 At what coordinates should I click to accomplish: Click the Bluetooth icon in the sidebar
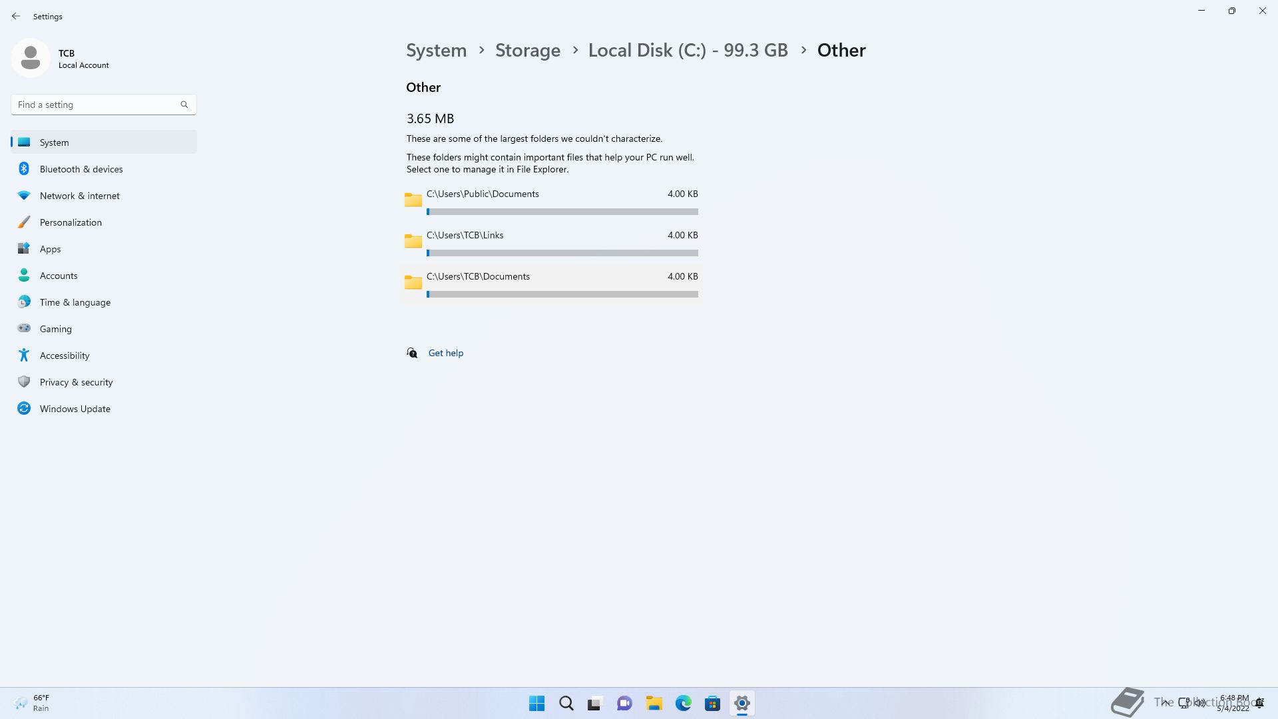(x=24, y=168)
